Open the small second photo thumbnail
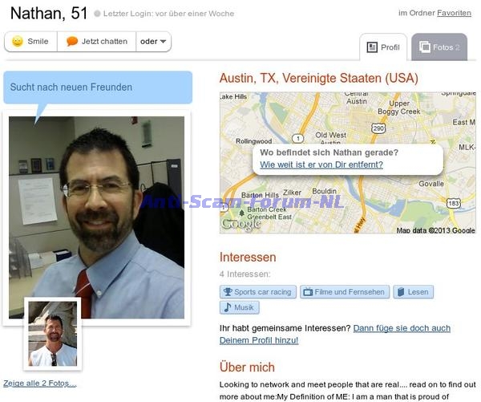The width and height of the screenshot is (481, 402). pos(52,334)
